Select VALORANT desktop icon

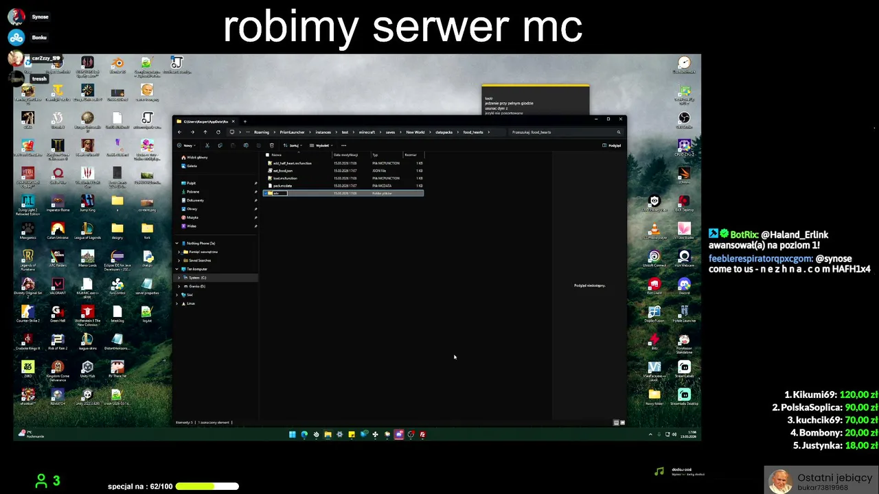[58, 287]
